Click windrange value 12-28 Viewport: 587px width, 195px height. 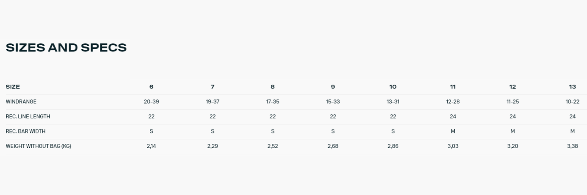453,102
